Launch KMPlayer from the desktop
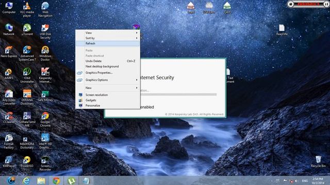The width and height of the screenshot is (330, 185). tap(9, 161)
